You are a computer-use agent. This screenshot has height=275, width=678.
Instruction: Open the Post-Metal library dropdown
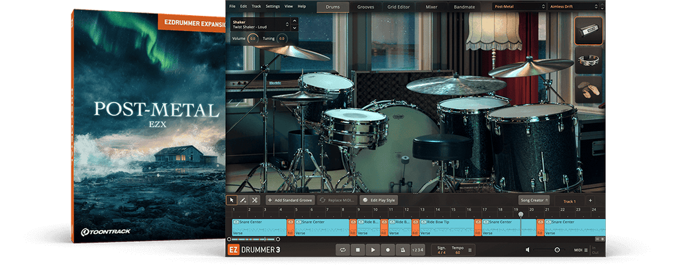coord(519,7)
